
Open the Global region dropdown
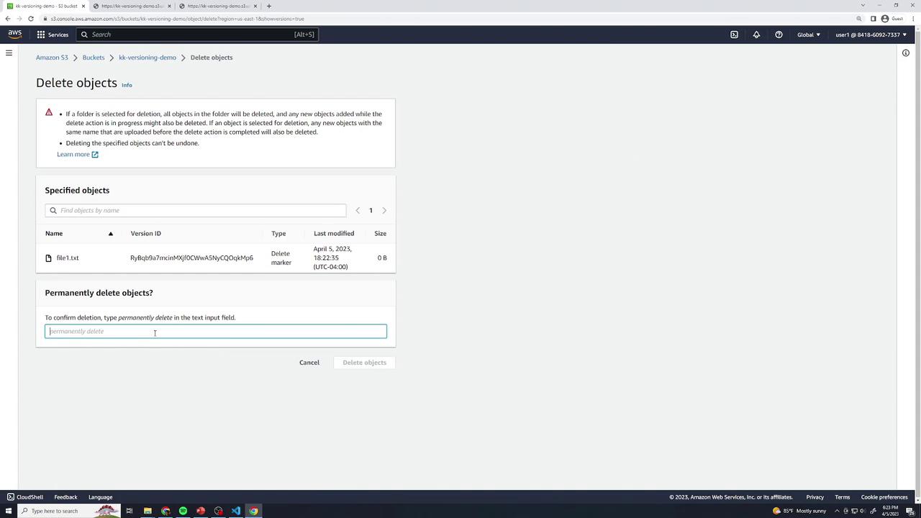tap(808, 35)
